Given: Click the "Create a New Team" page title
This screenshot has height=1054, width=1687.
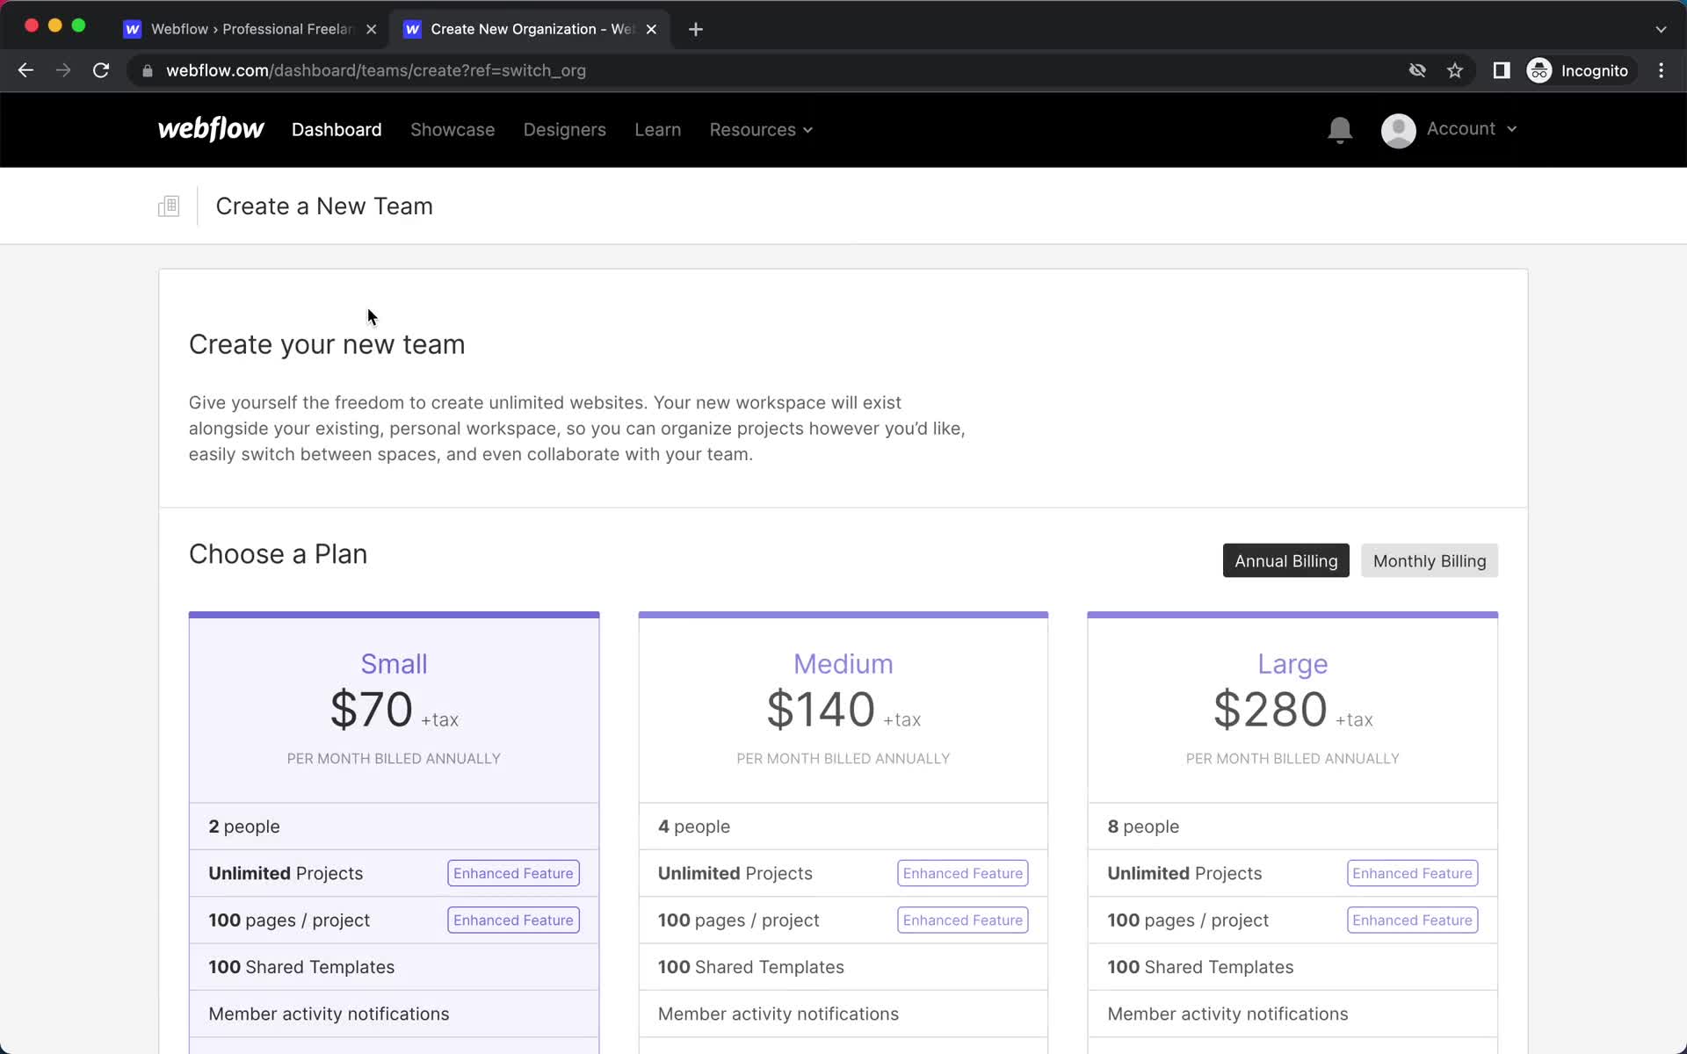Looking at the screenshot, I should (x=324, y=206).
